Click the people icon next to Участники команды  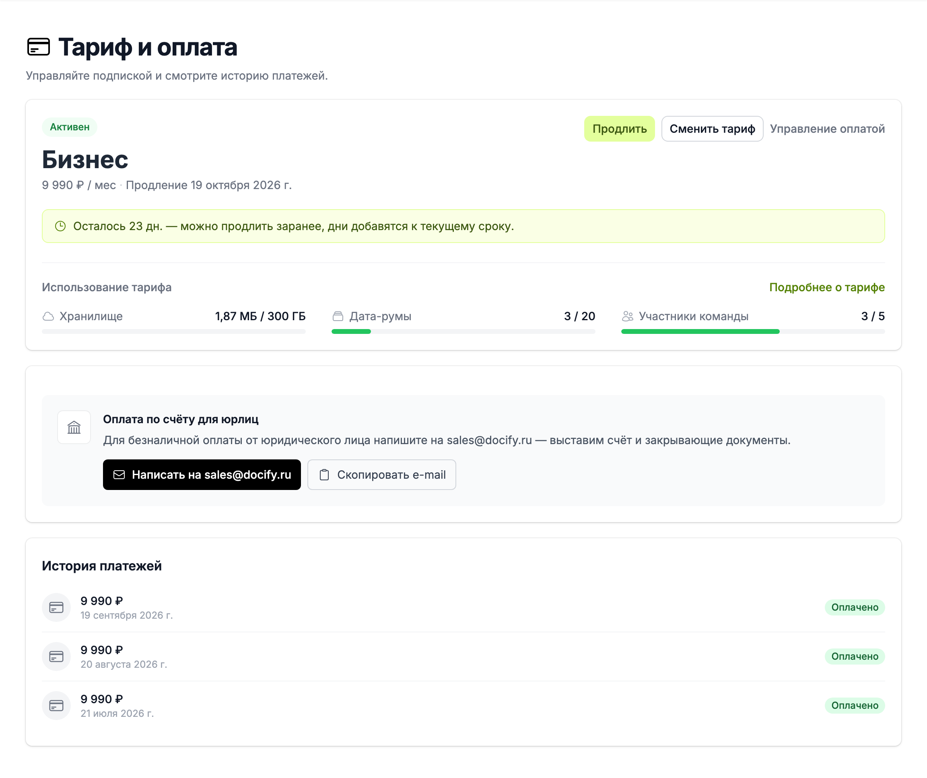628,317
